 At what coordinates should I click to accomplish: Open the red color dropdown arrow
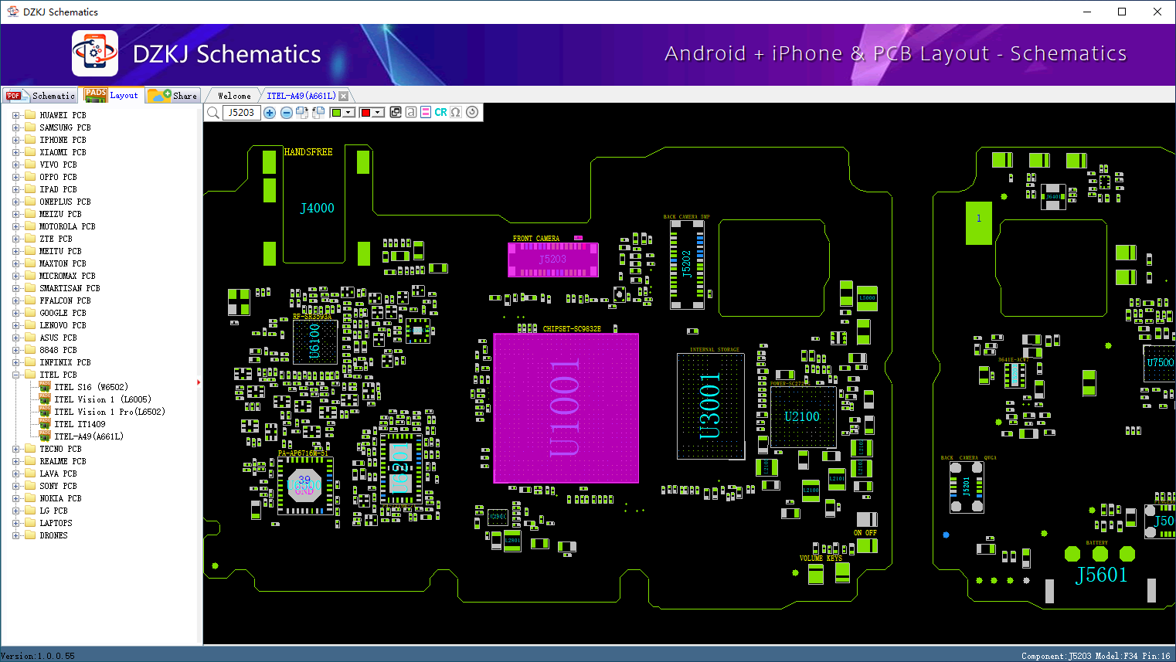pos(379,113)
